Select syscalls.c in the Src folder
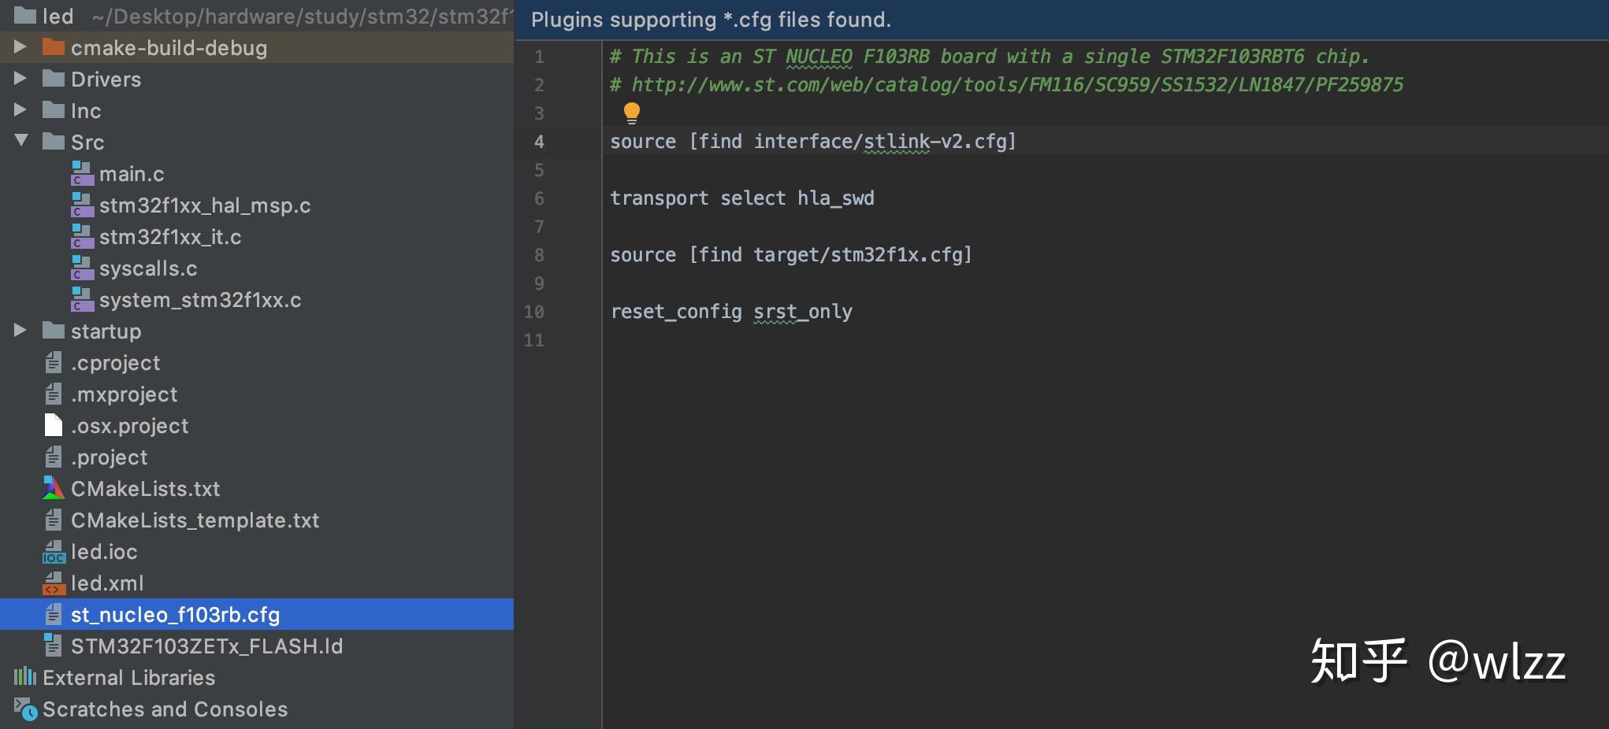The width and height of the screenshot is (1609, 729). click(x=148, y=268)
